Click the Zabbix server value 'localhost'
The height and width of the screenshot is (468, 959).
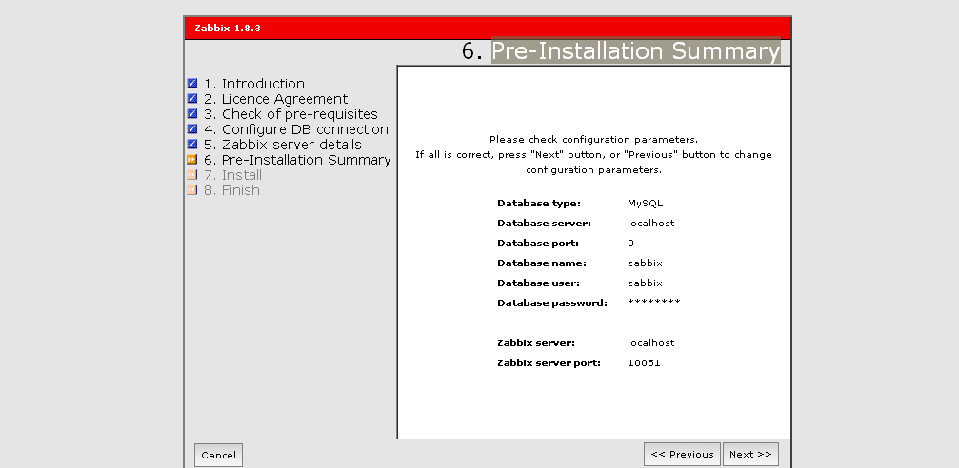pyautogui.click(x=650, y=343)
